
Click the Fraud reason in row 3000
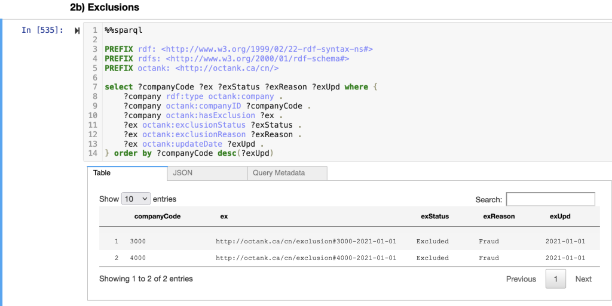coord(489,242)
